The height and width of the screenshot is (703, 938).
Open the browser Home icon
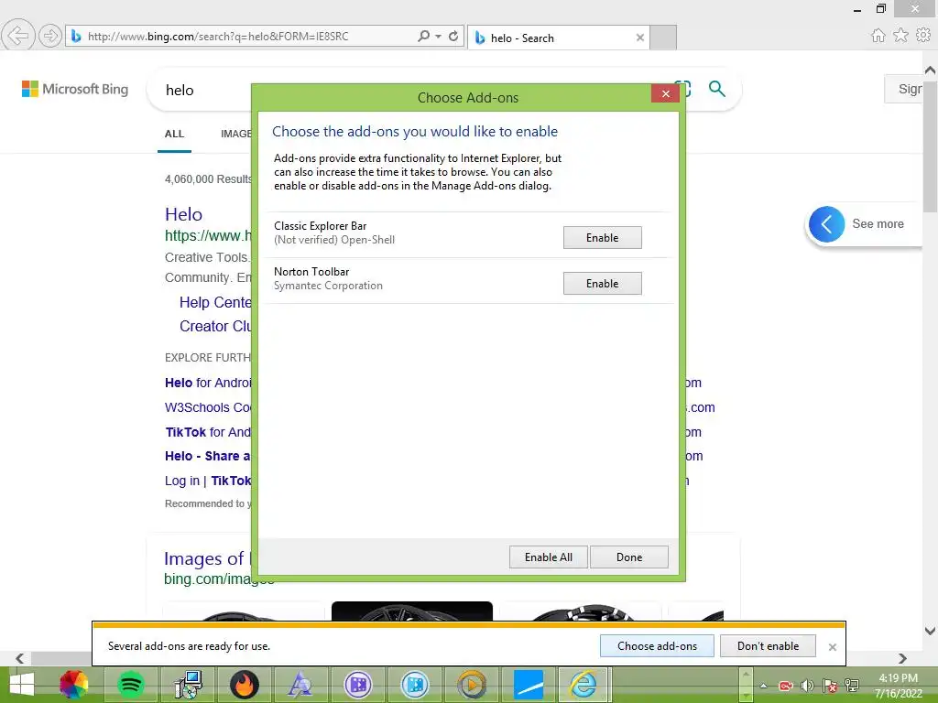878,36
